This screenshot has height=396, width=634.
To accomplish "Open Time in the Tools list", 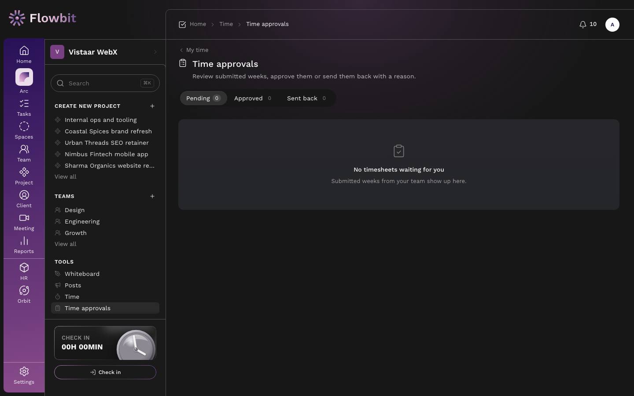I will [x=105, y=297].
